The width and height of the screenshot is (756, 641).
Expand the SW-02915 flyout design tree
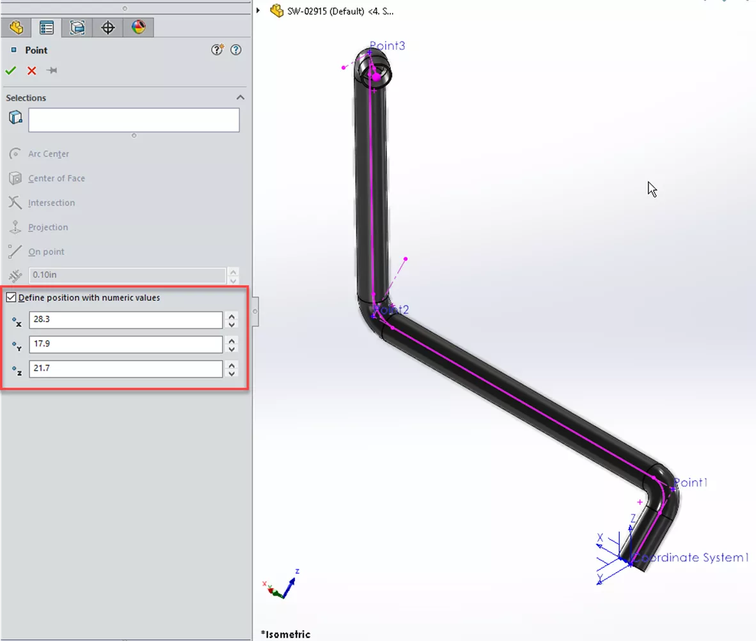coord(258,11)
